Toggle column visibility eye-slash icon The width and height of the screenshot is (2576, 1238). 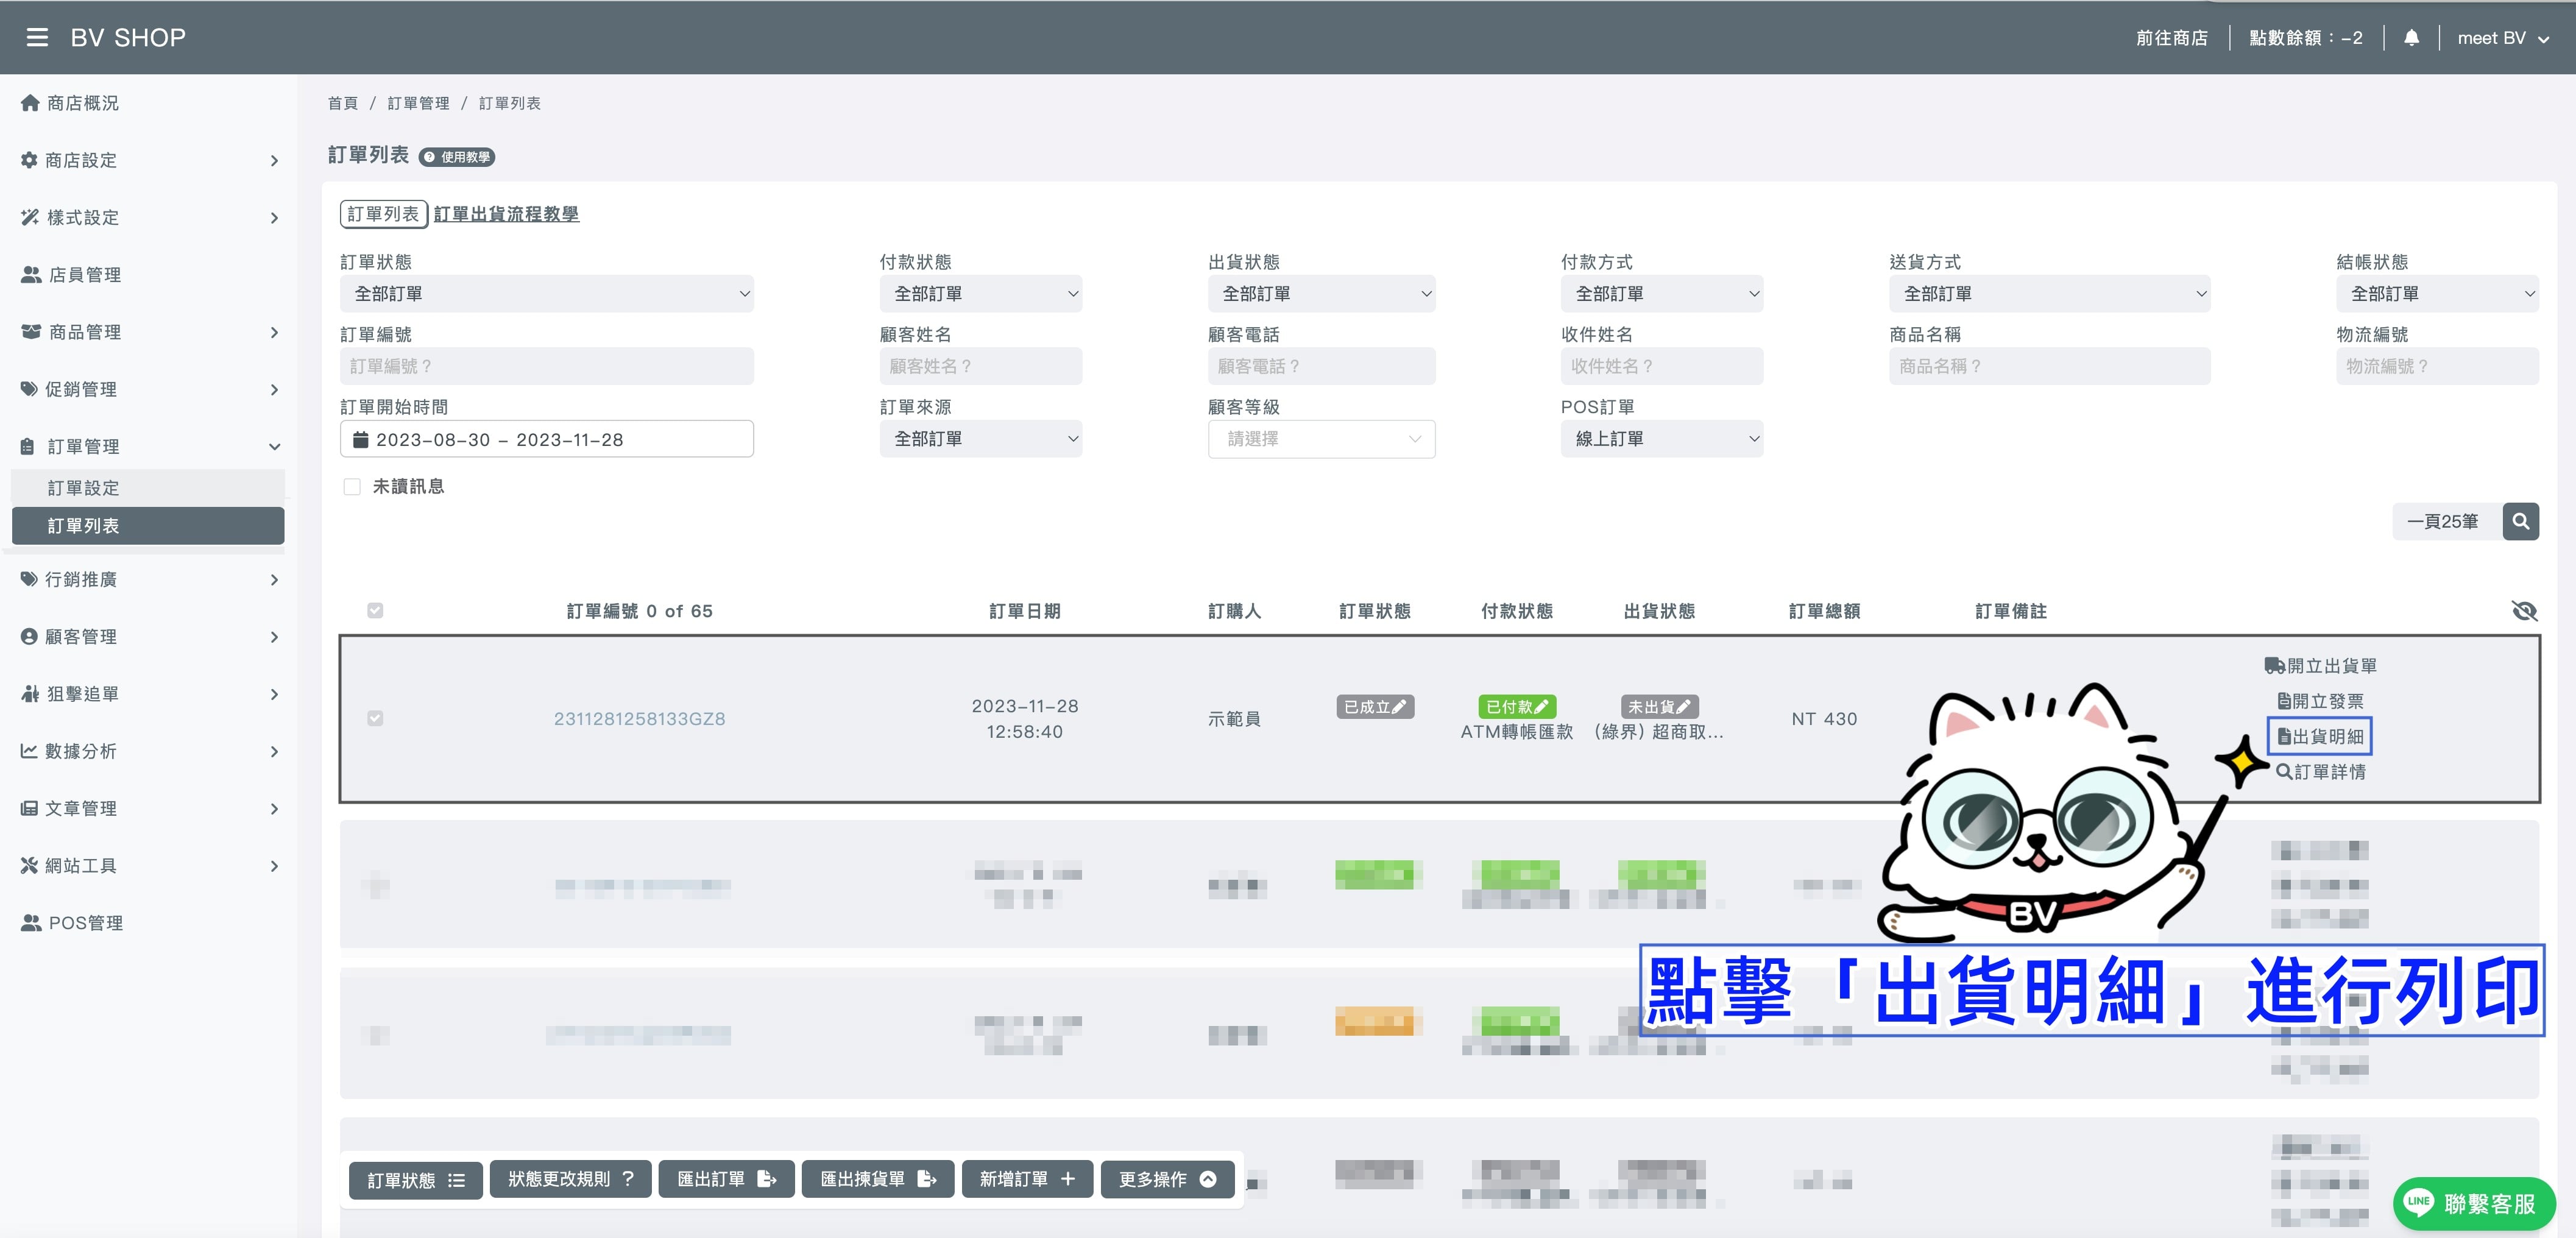pos(2524,611)
